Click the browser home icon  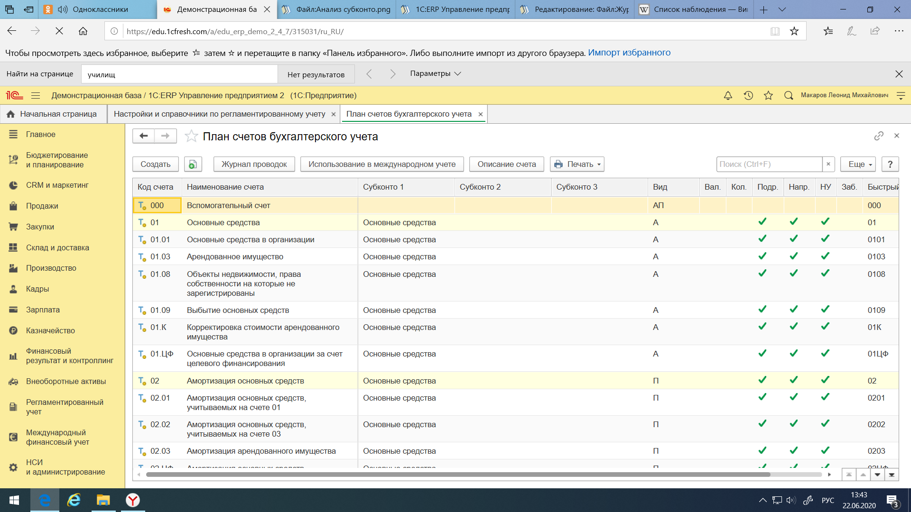83,31
